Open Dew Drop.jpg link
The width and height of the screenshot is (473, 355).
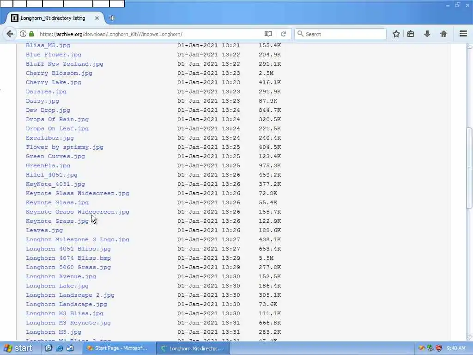coord(48,110)
